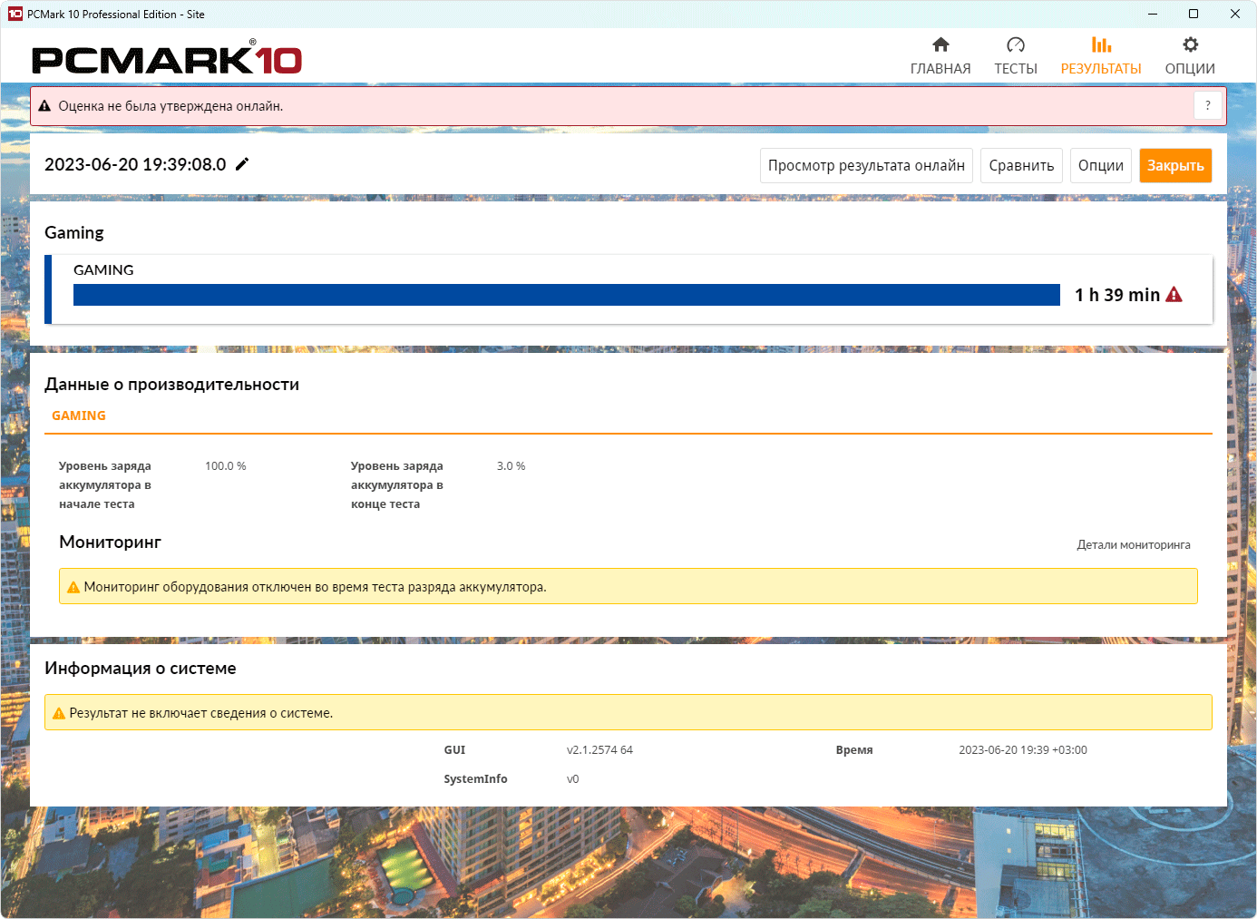This screenshot has width=1257, height=919.
Task: Click the Gaming section heading
Action: [74, 233]
